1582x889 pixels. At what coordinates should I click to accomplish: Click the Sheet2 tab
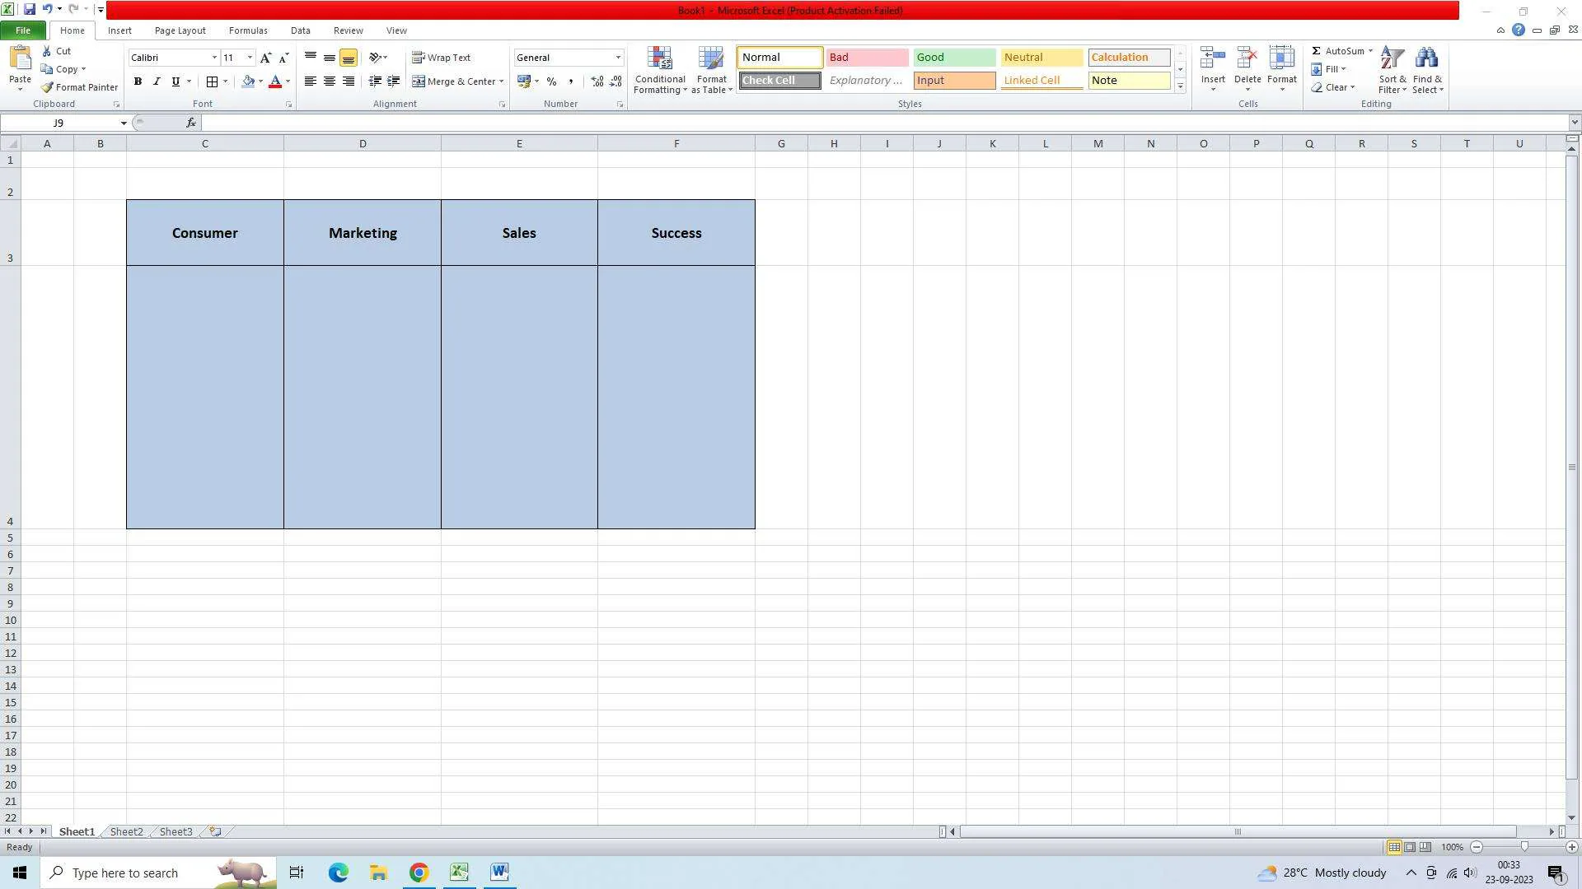pos(125,831)
